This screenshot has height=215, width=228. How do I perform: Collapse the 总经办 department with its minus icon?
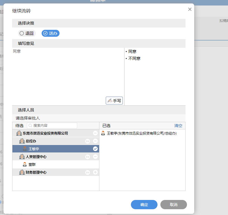pos(95,141)
